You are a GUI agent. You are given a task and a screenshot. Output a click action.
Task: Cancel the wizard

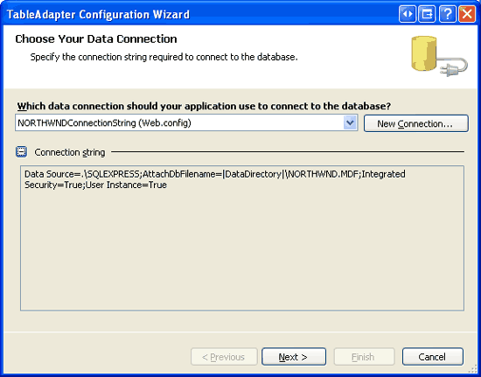point(433,357)
